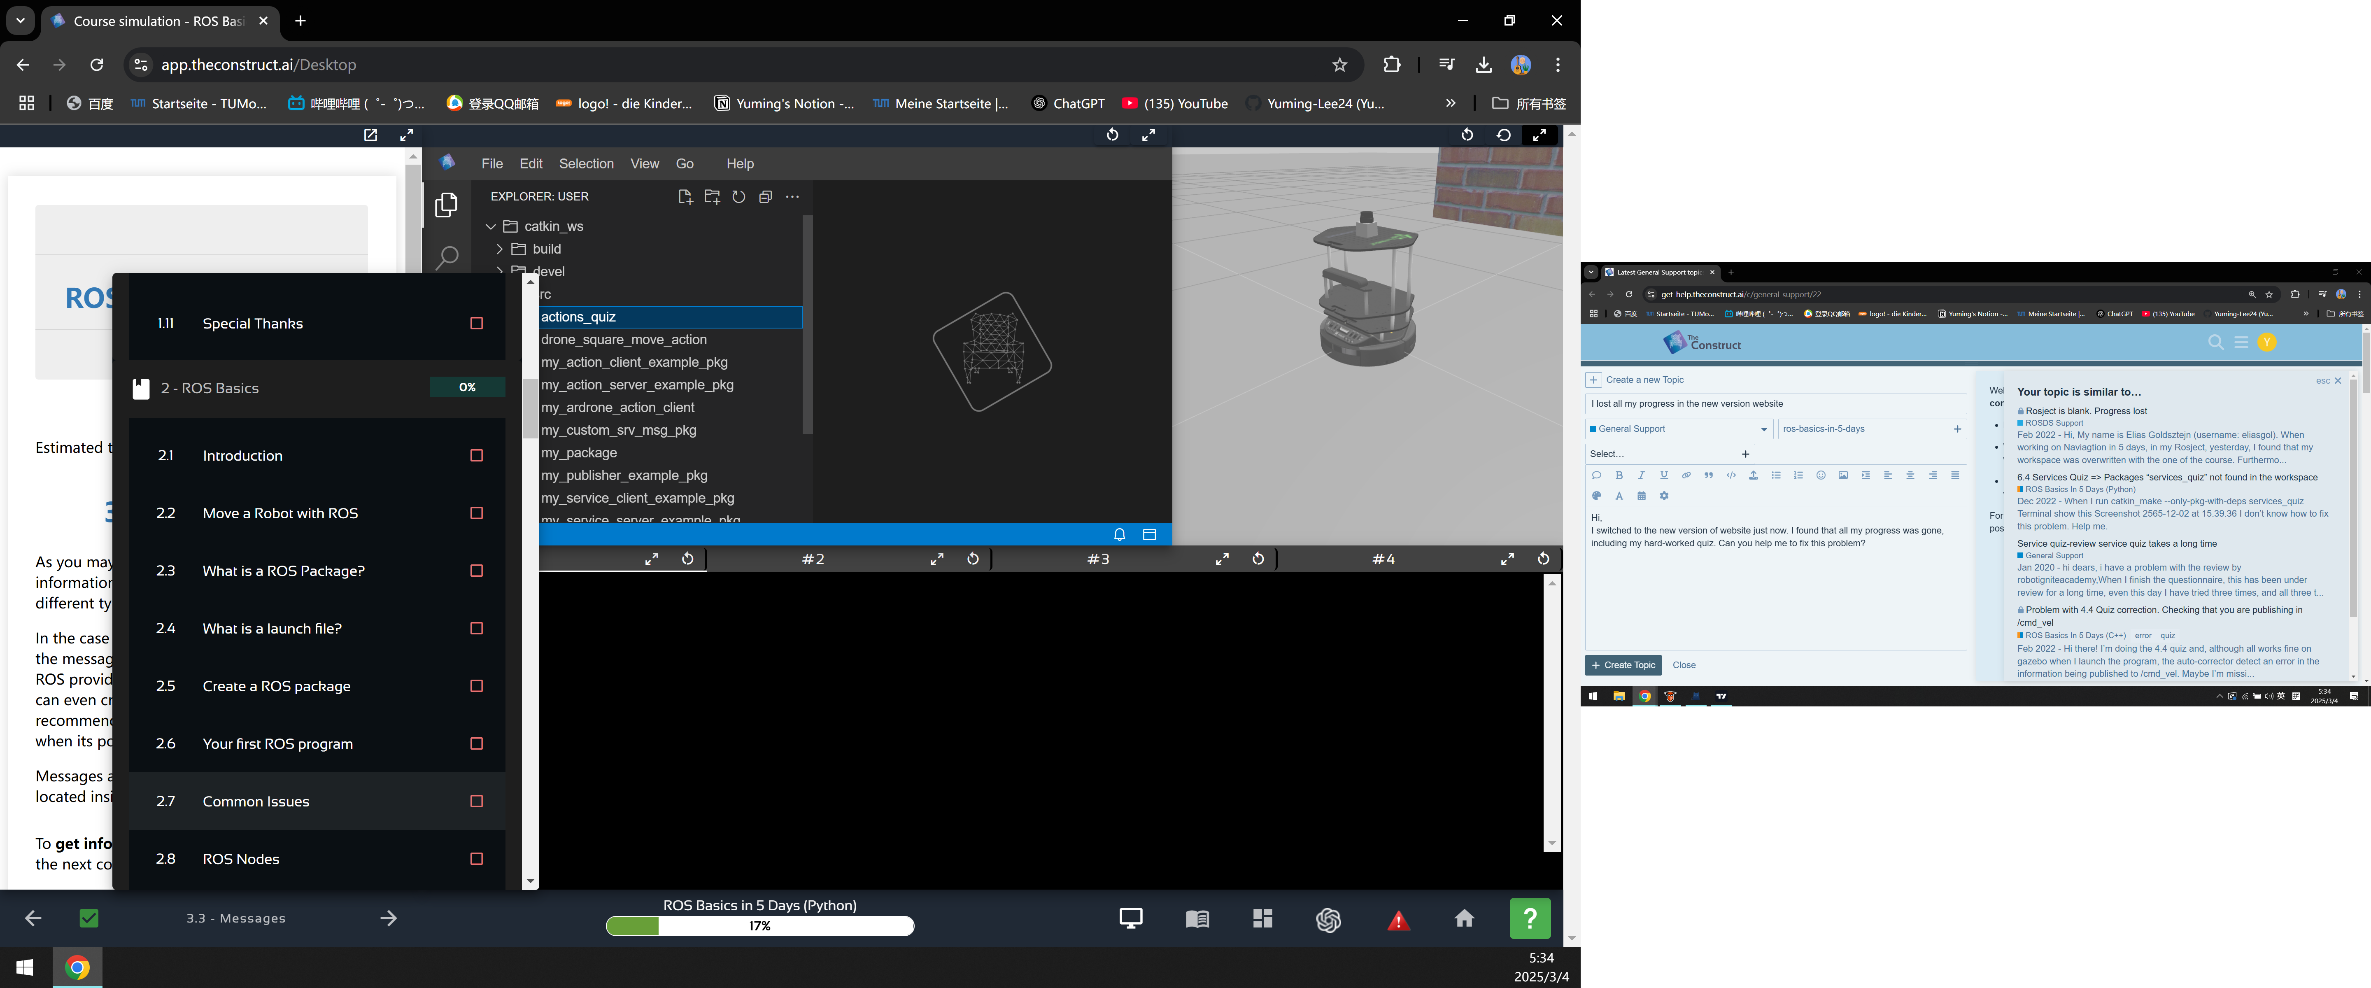This screenshot has width=2371, height=988.
Task: Open the desktop monitor view in course toolbar
Action: click(x=1130, y=918)
